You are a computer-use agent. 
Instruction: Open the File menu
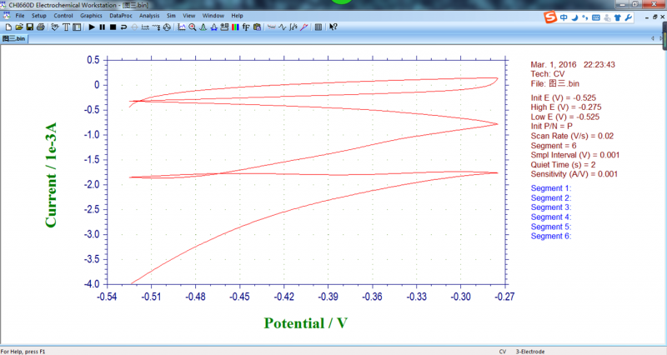point(20,16)
